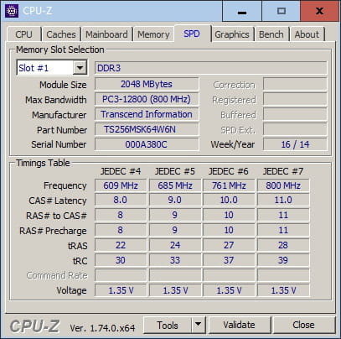
Task: Click the empty Buffered field
Action: coord(295,114)
